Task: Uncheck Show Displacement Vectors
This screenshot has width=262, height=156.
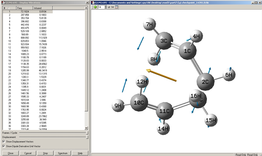Action: click(4, 142)
